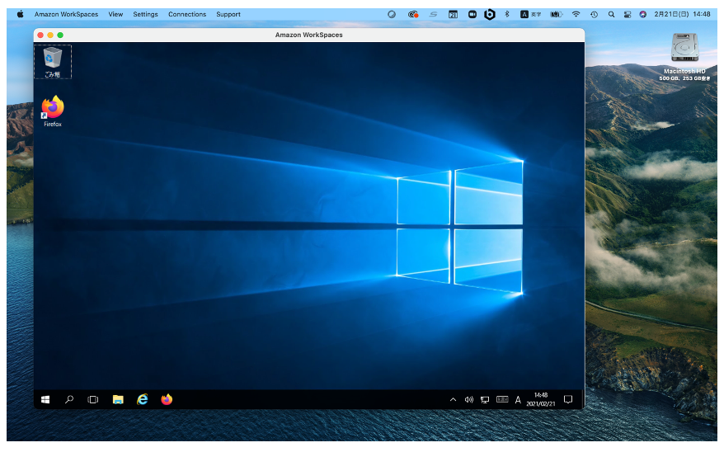Open the Wi-Fi menu
This screenshot has width=724, height=452.
[576, 14]
